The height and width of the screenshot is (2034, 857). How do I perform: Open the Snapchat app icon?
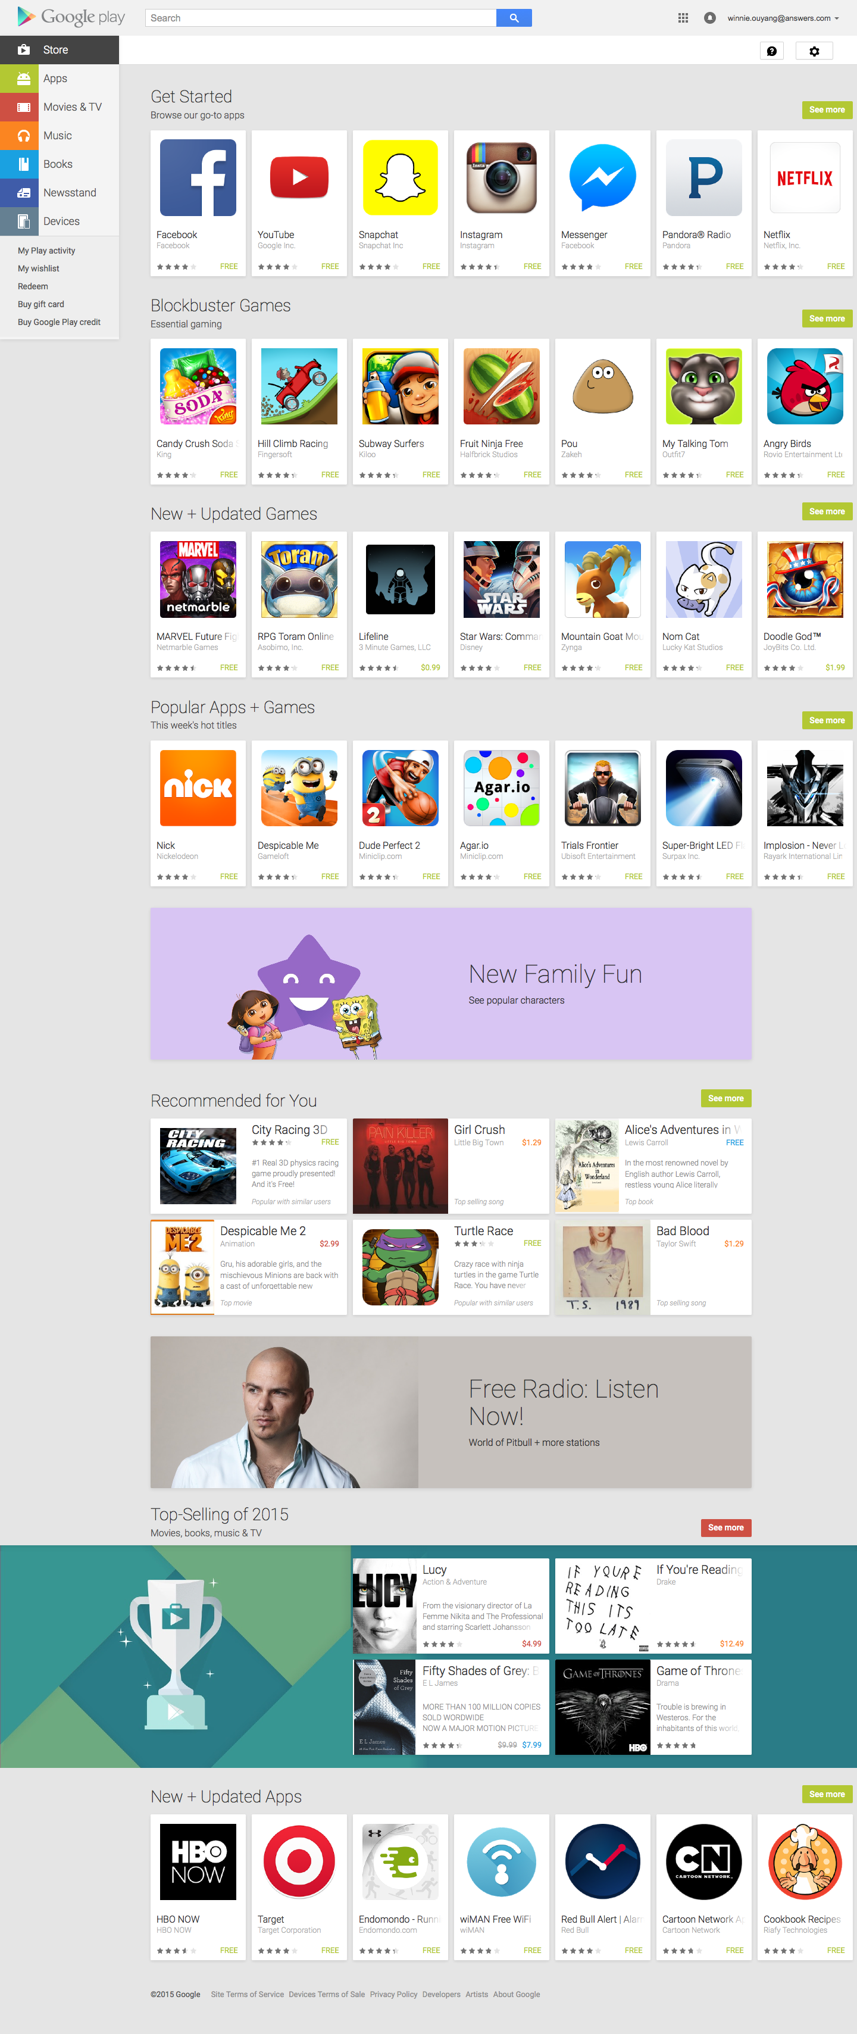click(400, 177)
